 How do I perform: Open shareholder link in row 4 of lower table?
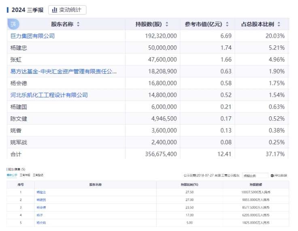[x=40, y=215]
